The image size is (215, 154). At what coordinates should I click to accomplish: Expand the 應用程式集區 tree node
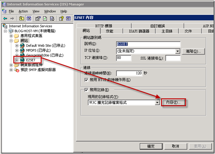coord(11,36)
